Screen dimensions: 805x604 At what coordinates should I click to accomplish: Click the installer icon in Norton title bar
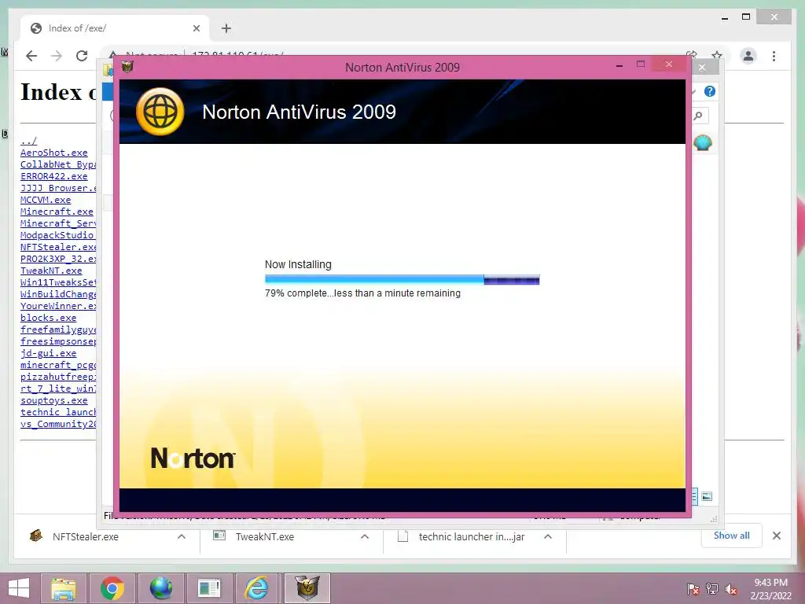click(127, 66)
